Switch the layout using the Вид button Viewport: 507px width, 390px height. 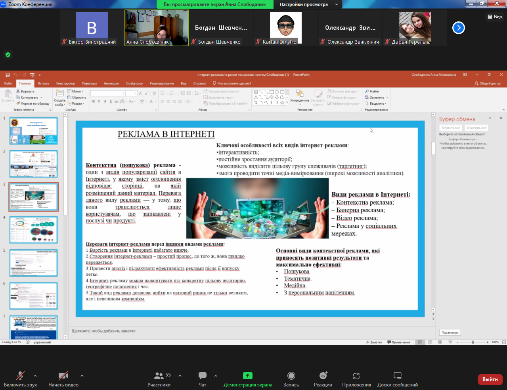coord(495,17)
